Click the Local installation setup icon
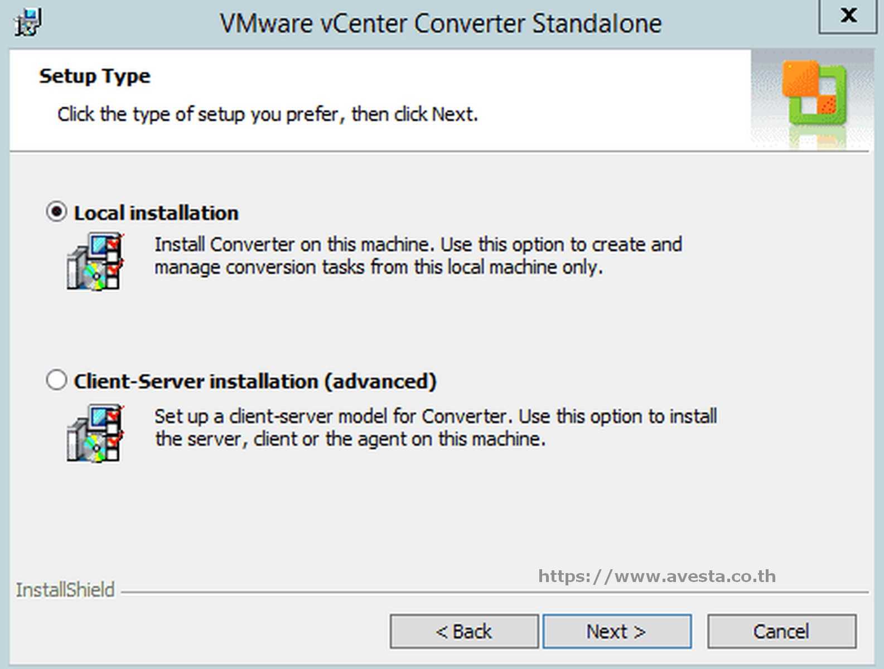 pos(95,261)
